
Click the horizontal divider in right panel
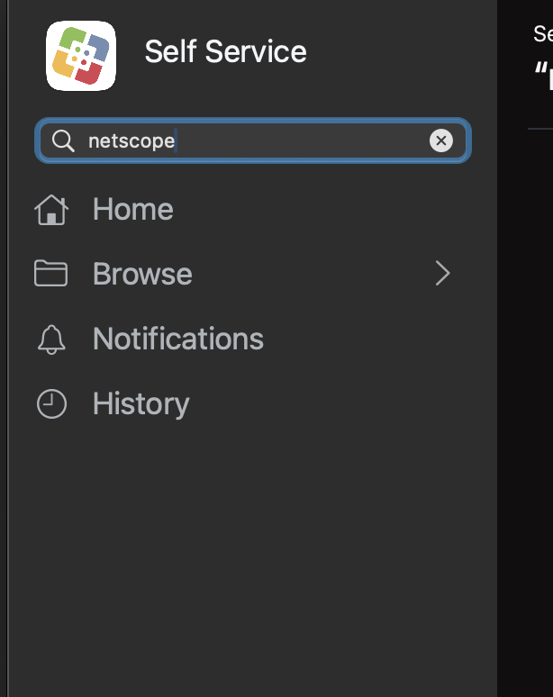click(540, 129)
